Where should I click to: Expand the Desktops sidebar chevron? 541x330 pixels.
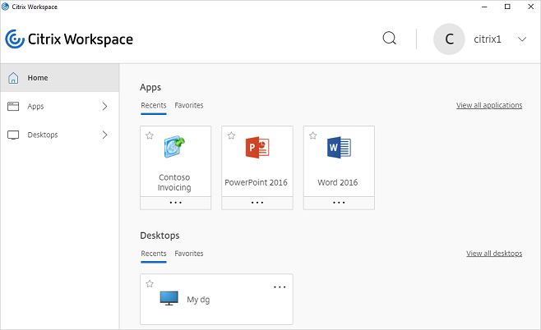click(x=105, y=135)
